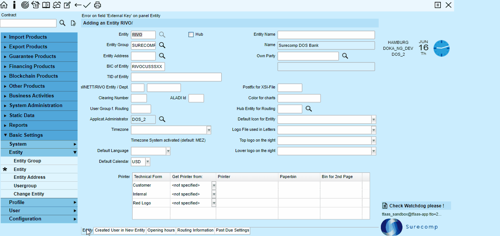Click the printer toolbar icon
Image resolution: width=500 pixels, height=236 pixels.
98,5
